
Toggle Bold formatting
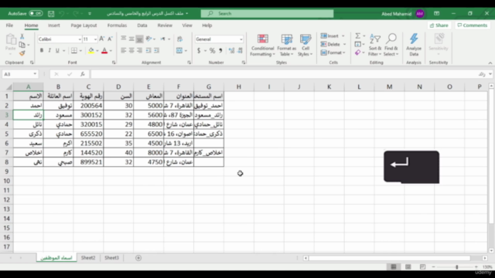tap(41, 50)
